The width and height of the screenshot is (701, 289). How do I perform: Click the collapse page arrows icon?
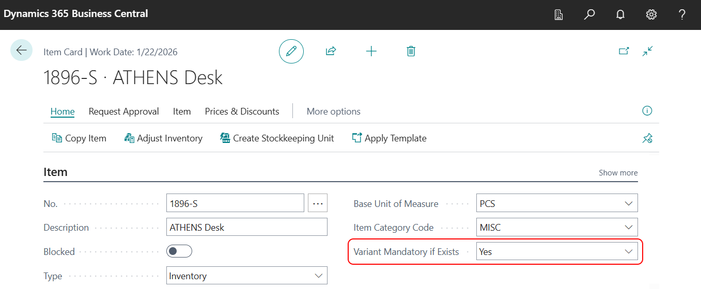point(648,51)
